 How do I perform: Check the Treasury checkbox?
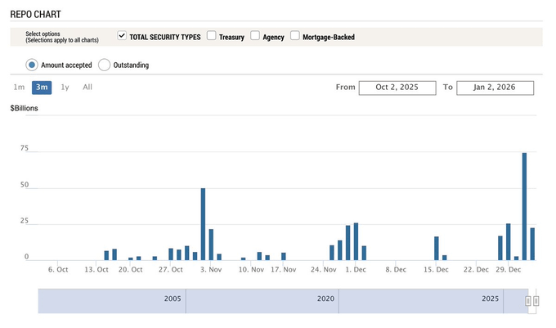pos(212,36)
